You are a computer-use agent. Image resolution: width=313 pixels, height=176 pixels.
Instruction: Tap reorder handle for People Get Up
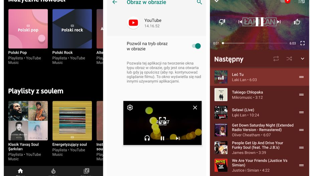[x=301, y=148]
